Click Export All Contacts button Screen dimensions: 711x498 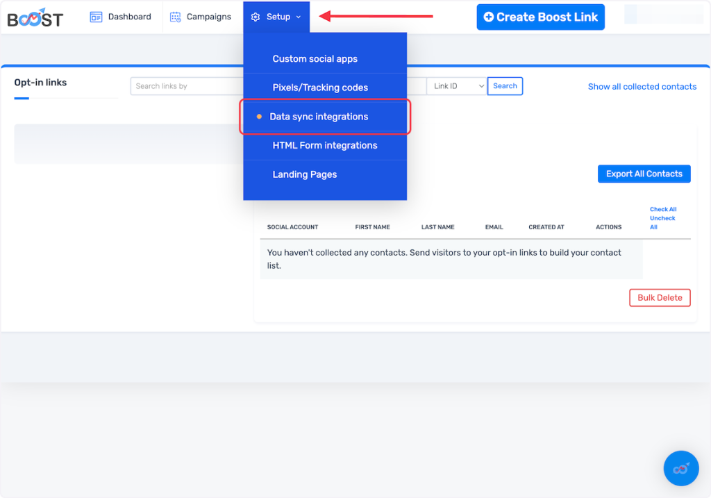[x=644, y=174]
